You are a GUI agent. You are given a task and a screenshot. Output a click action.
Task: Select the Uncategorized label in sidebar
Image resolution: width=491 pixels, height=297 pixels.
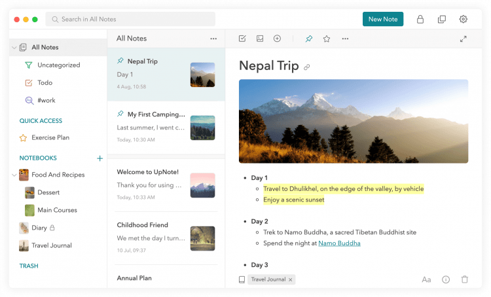58,65
